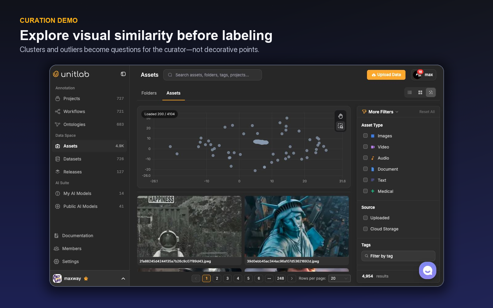Open the astronaut HAPPINESS image thumbnail
The image size is (493, 308).
(189, 226)
